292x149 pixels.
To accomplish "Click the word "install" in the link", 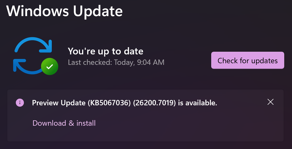I will click(86, 123).
